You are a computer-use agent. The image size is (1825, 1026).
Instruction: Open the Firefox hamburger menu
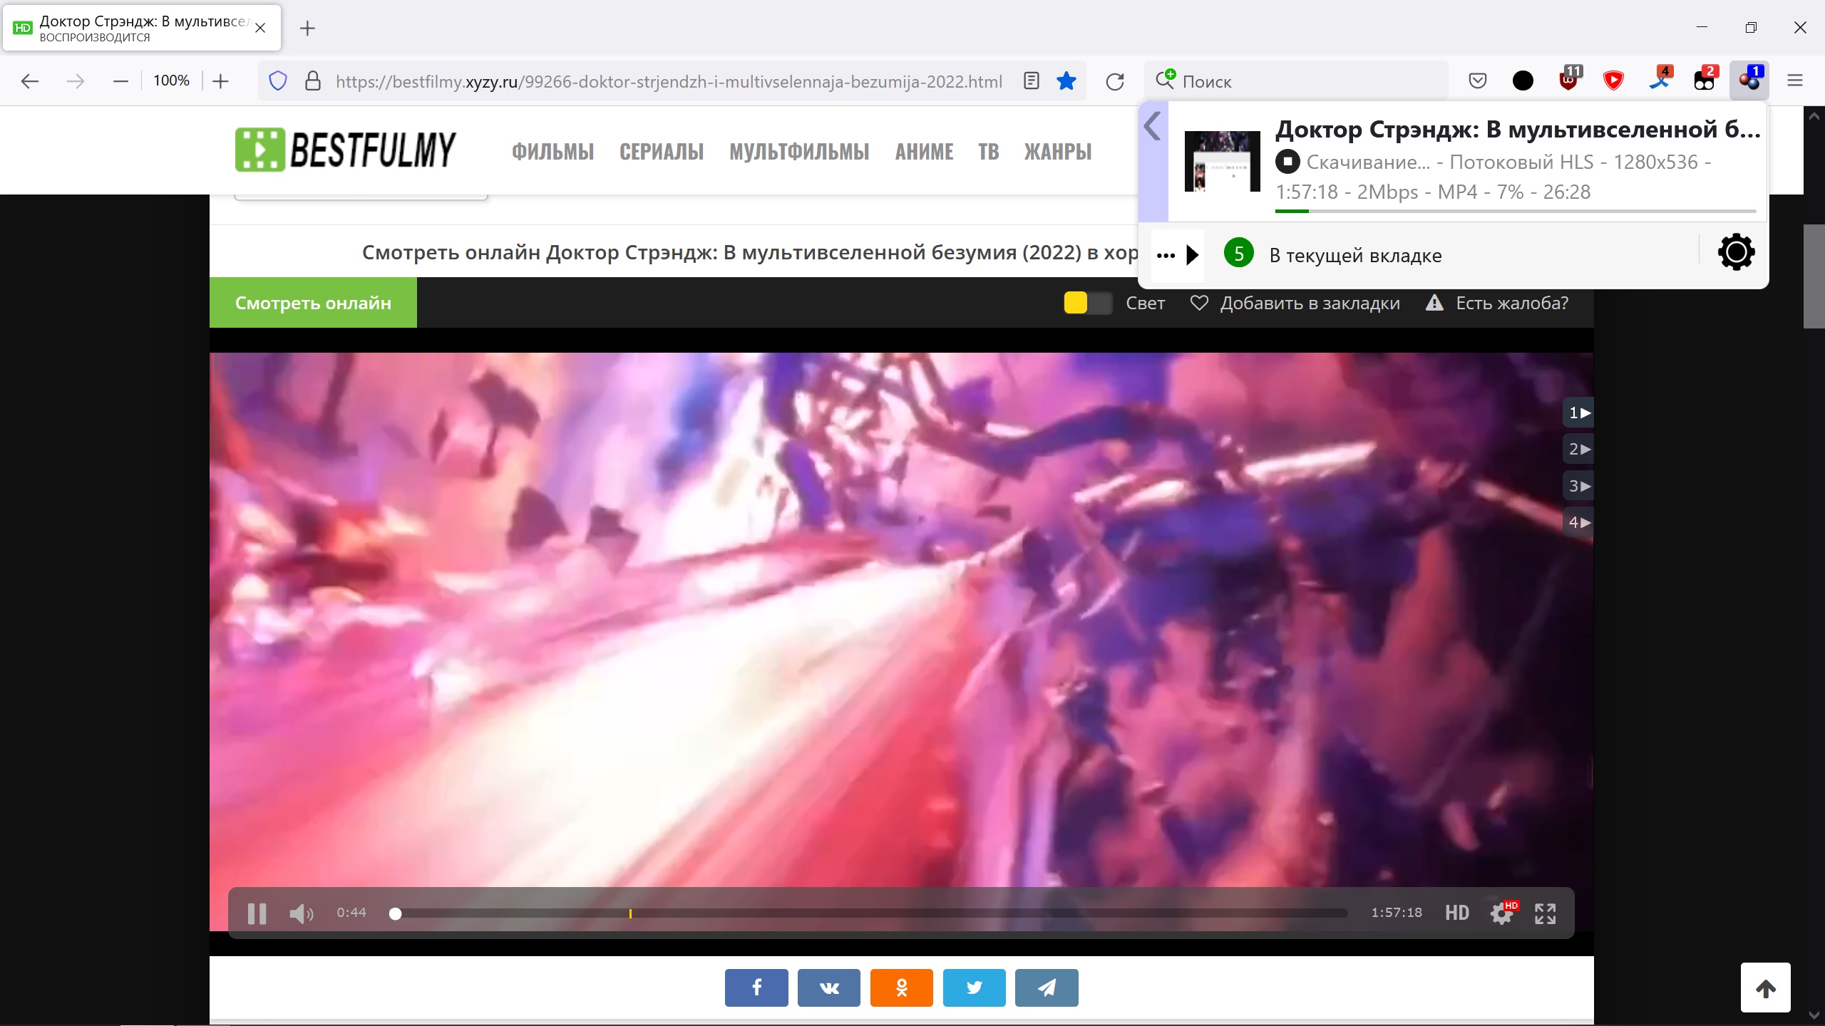click(1794, 81)
